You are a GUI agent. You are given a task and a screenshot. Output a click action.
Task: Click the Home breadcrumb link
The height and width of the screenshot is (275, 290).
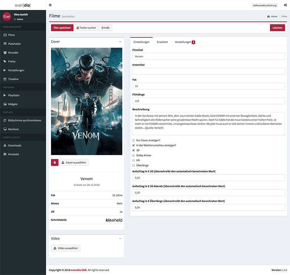coord(274,16)
